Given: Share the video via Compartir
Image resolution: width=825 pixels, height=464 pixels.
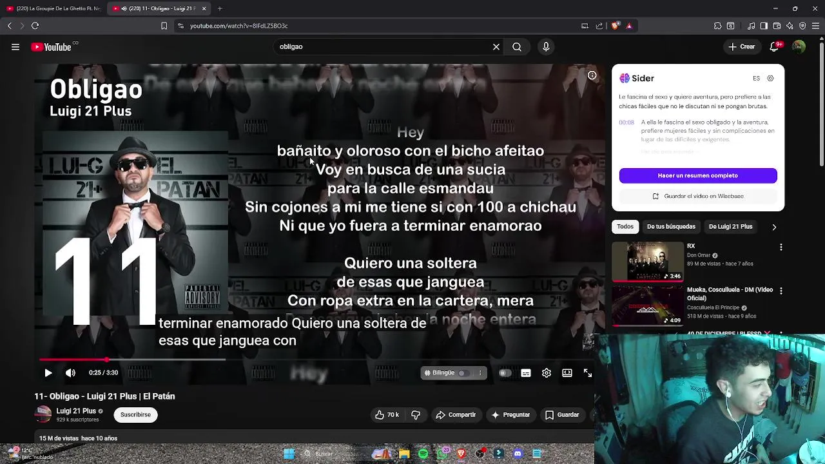Looking at the screenshot, I should [456, 414].
